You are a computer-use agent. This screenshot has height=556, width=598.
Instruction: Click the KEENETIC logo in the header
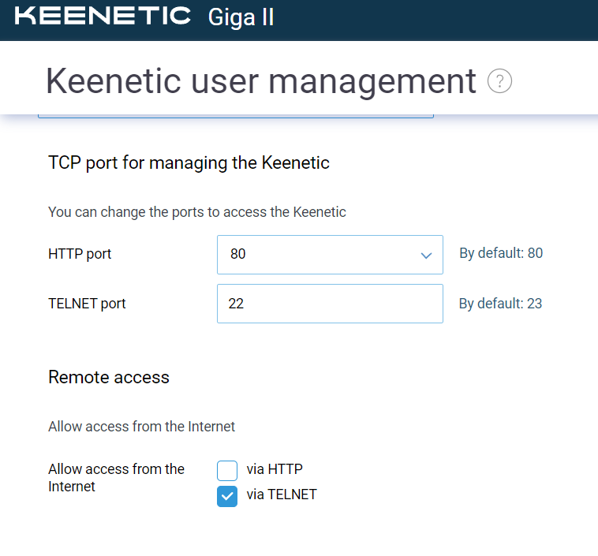(103, 16)
